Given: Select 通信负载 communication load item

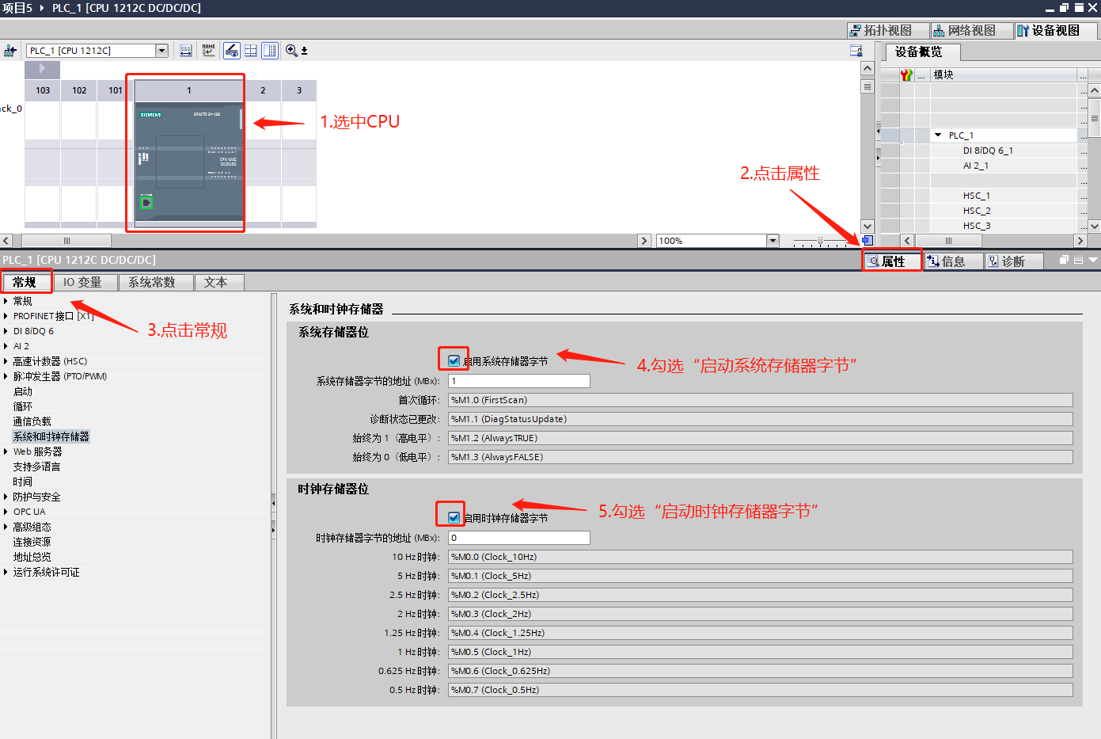Looking at the screenshot, I should (x=32, y=421).
